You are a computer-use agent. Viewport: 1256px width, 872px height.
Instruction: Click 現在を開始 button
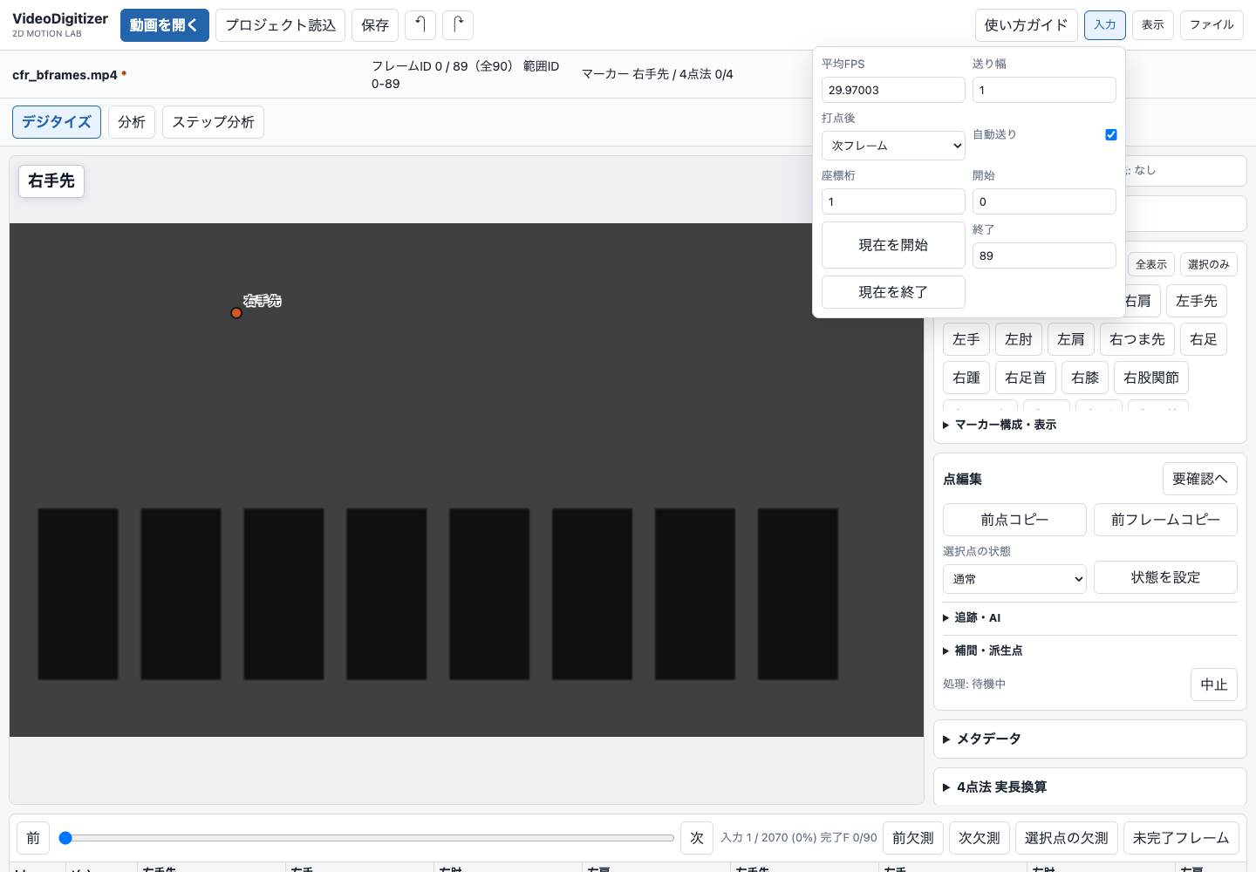pos(893,245)
